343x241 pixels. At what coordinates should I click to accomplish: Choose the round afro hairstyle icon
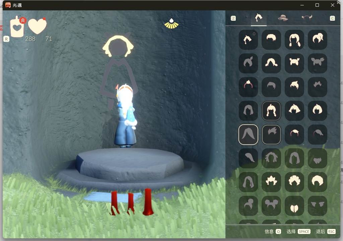pos(318,182)
